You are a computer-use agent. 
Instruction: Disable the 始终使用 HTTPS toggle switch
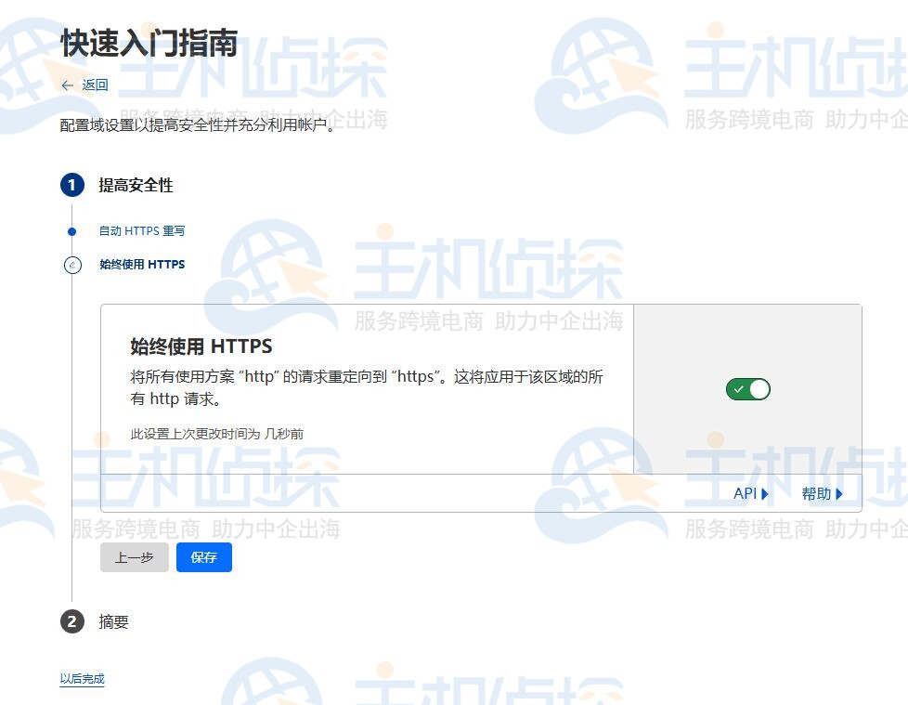748,389
